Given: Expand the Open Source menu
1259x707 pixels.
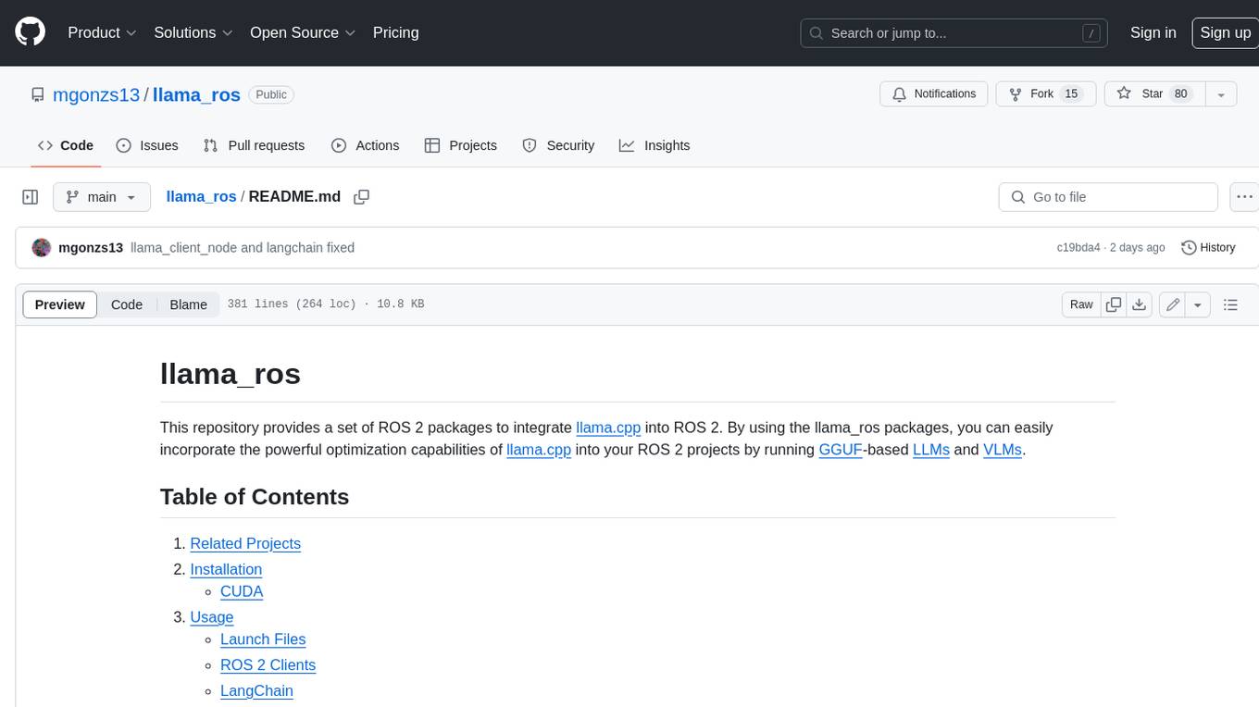Looking at the screenshot, I should [303, 32].
